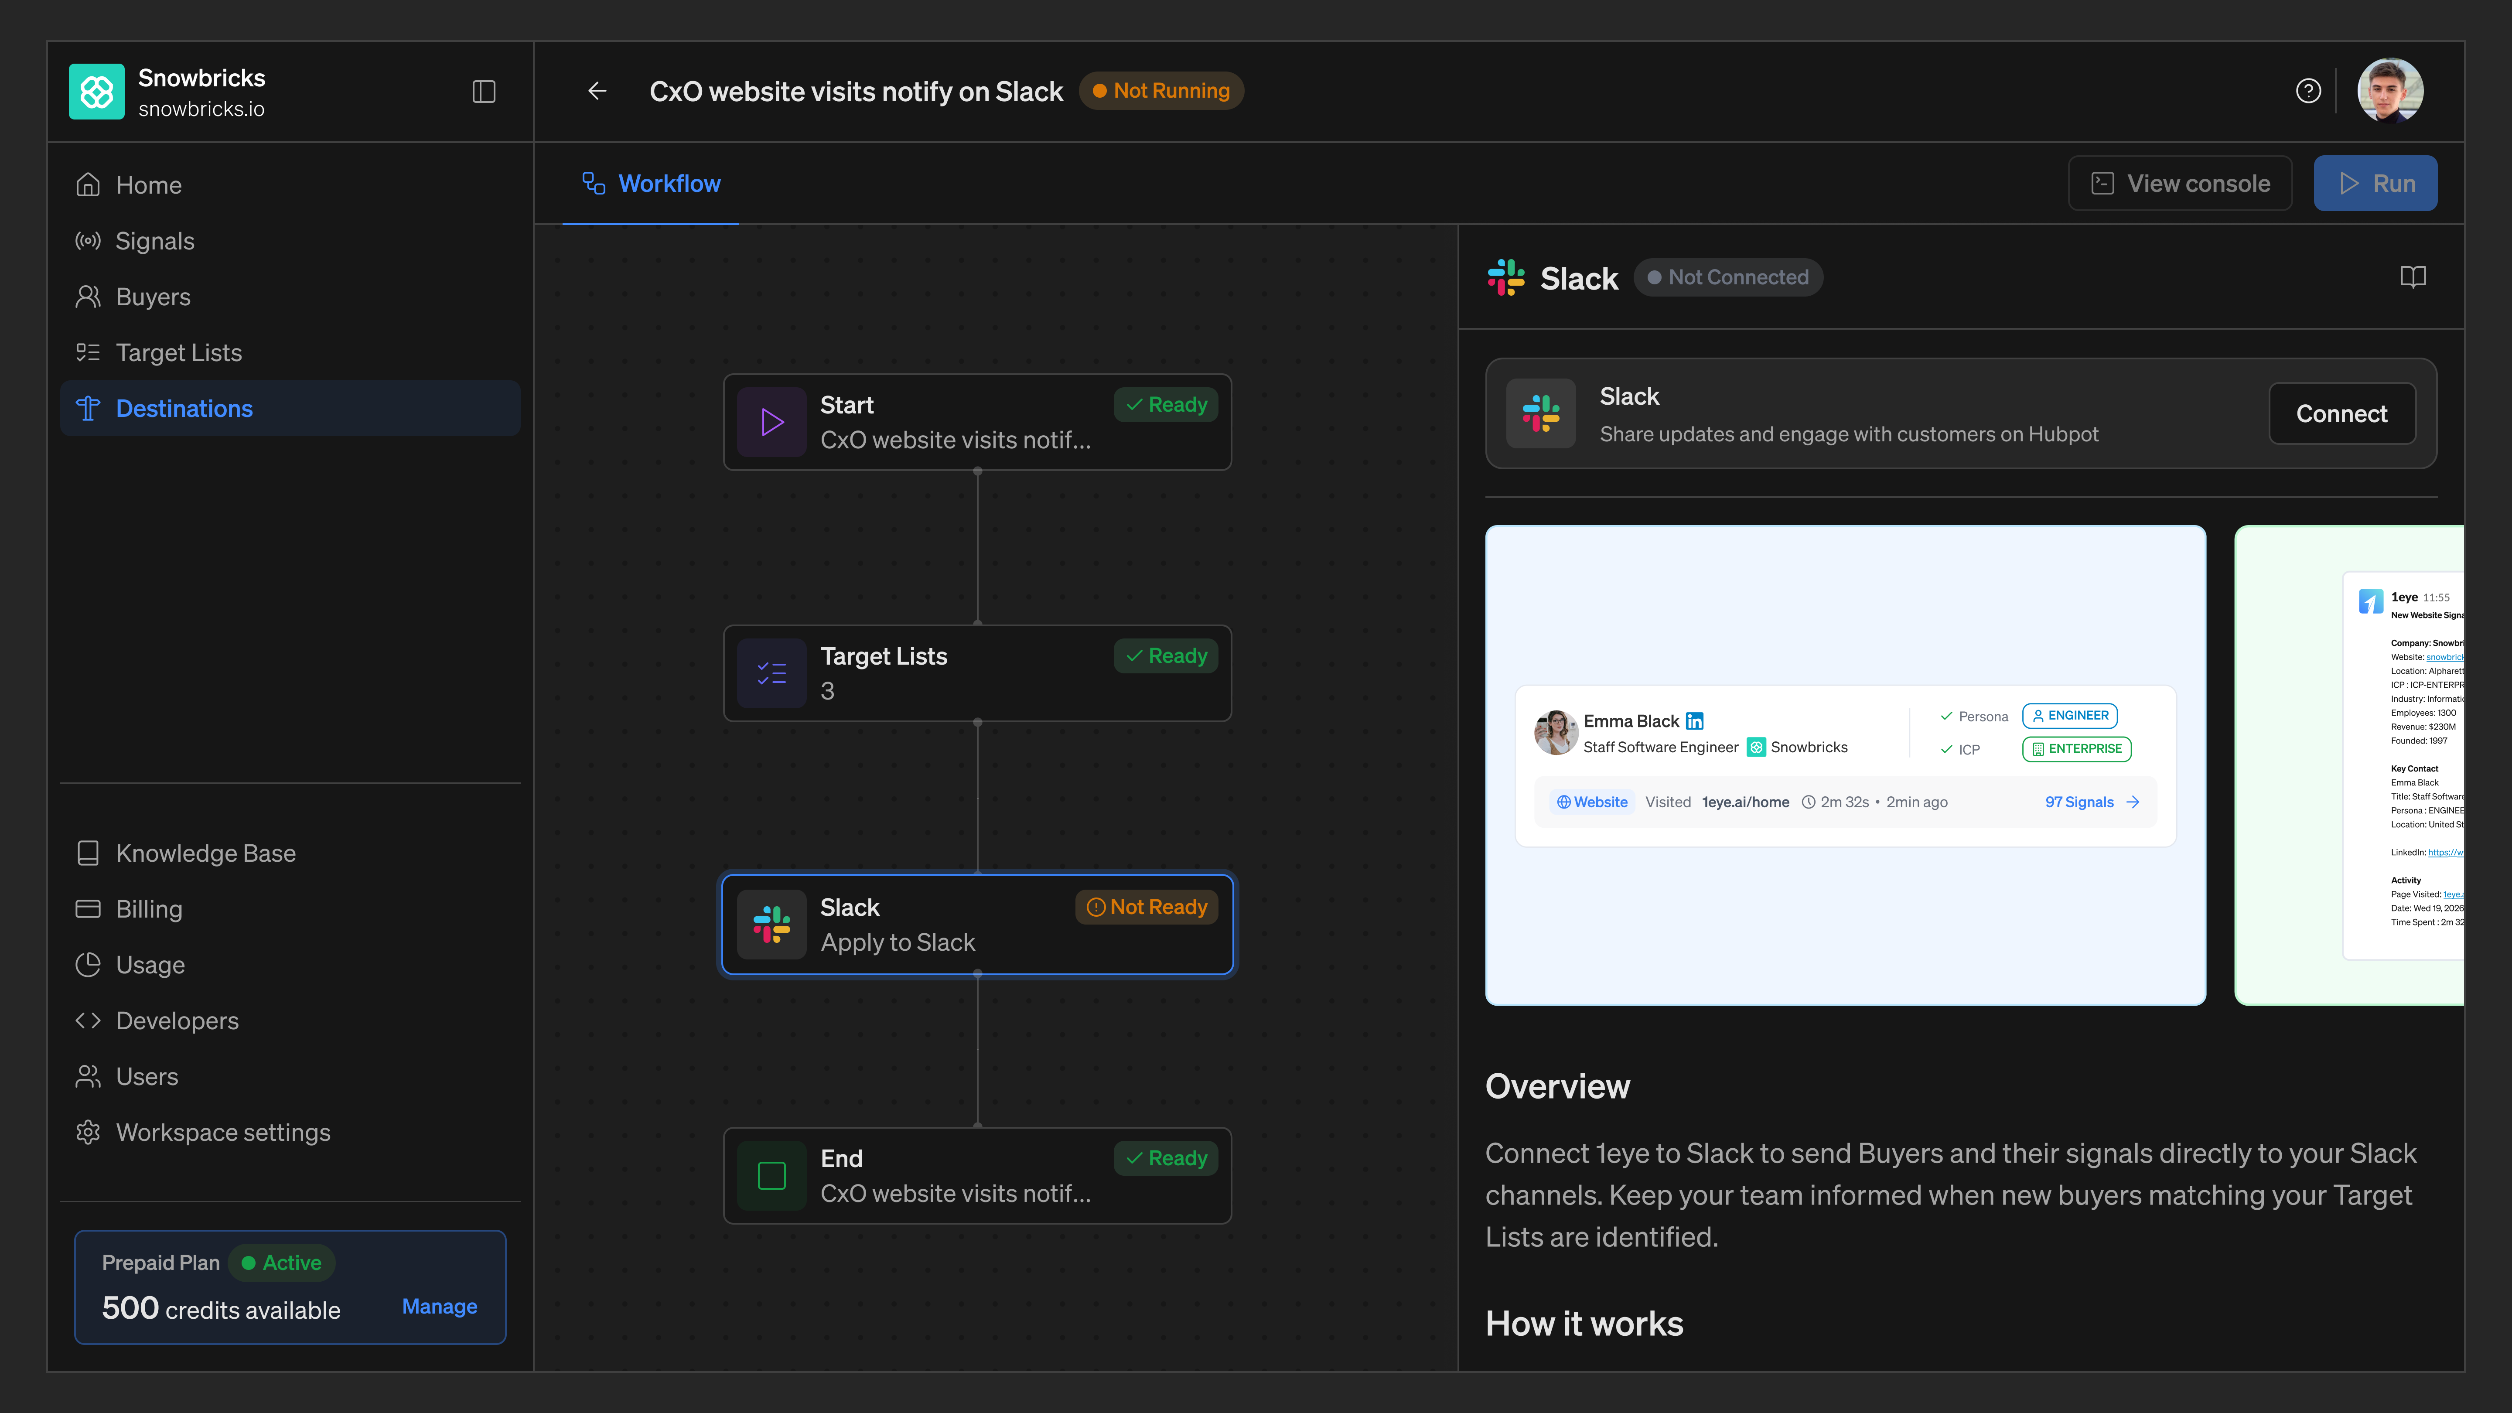The width and height of the screenshot is (2512, 1413).
Task: Click Manage in the Prepaid Plan card
Action: point(439,1307)
